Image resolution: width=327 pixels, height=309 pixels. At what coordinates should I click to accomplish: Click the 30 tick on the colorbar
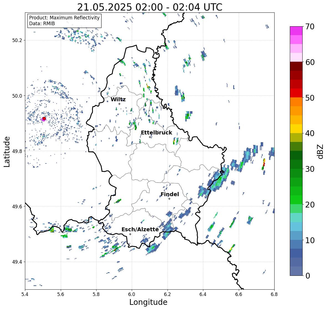coord(310,169)
